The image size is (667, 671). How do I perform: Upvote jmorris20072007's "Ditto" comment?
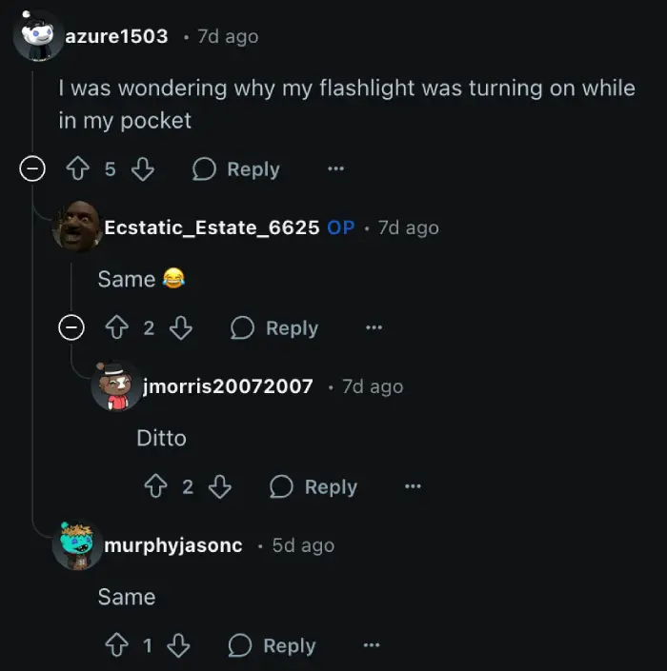pyautogui.click(x=155, y=486)
